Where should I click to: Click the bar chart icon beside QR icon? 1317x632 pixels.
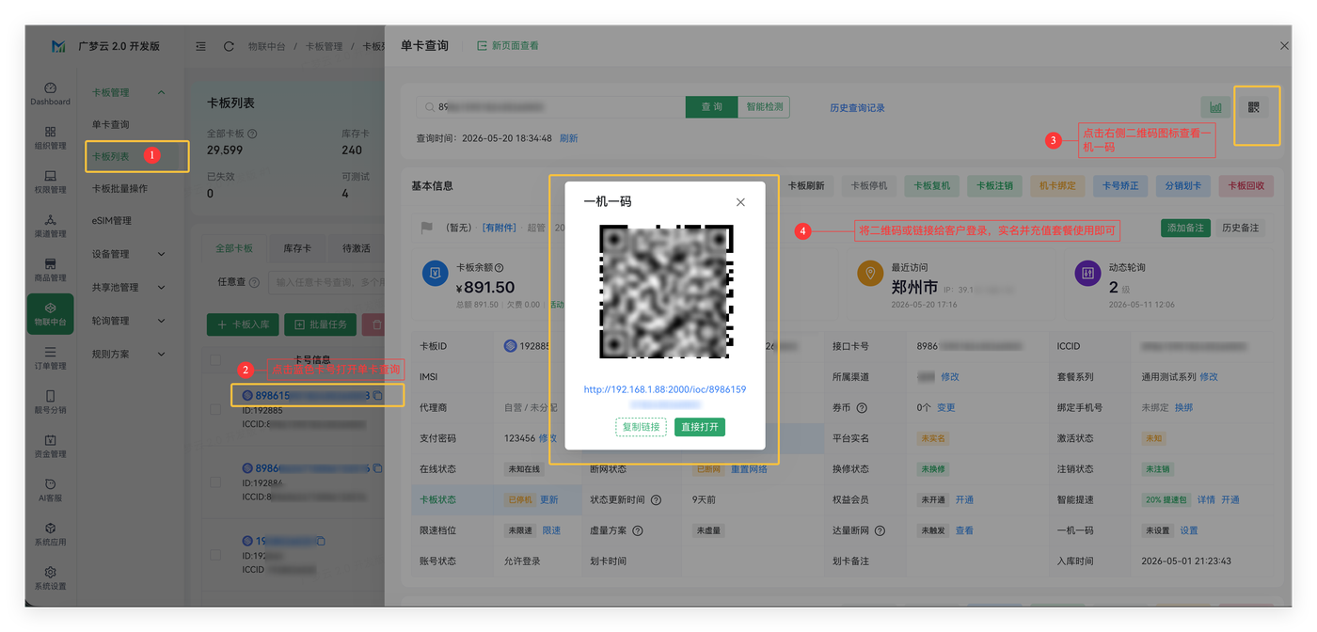[x=1216, y=107]
